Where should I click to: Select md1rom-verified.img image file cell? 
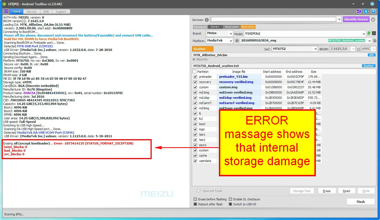[239, 92]
